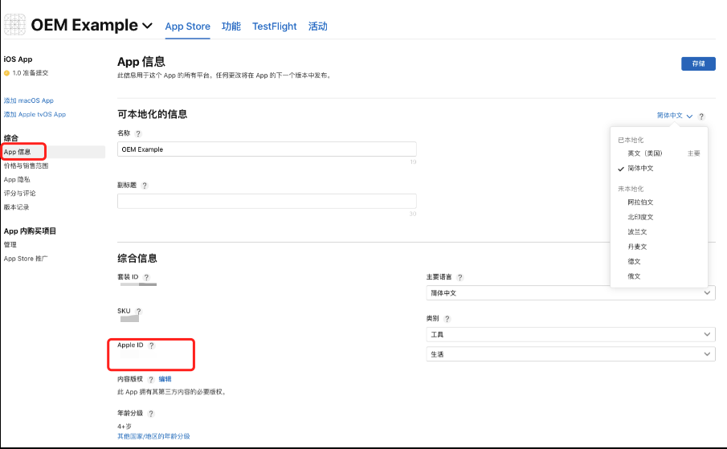Click the 4+岁 age rating text
The height and width of the screenshot is (449, 727).
click(x=125, y=427)
